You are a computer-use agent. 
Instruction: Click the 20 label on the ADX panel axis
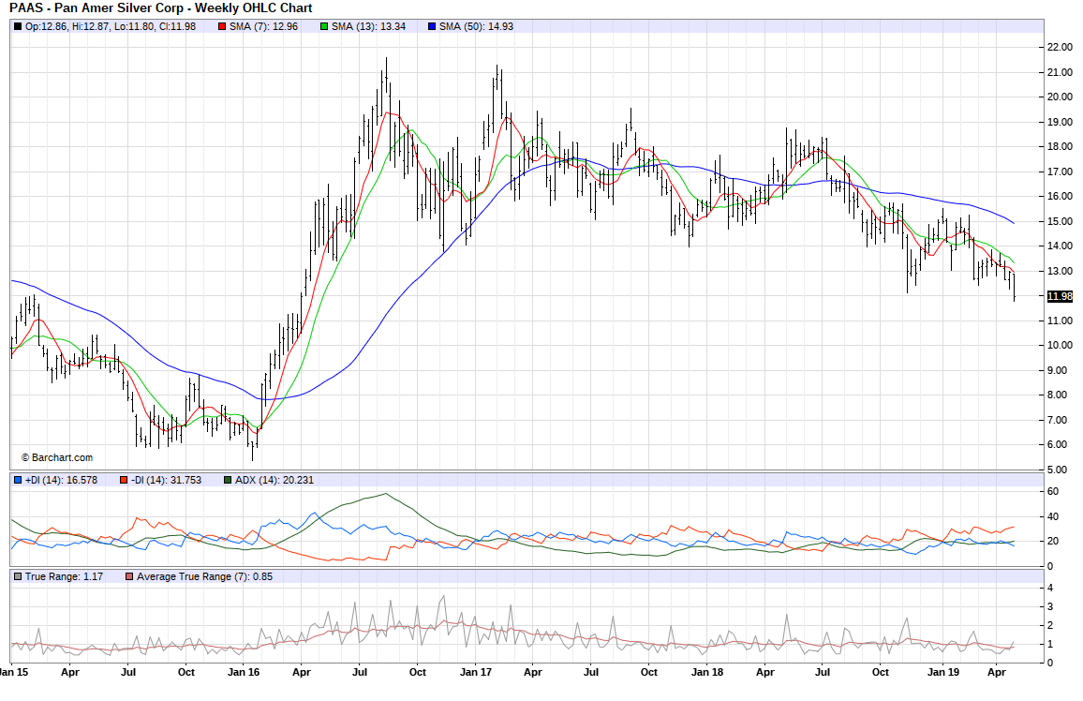[1053, 543]
